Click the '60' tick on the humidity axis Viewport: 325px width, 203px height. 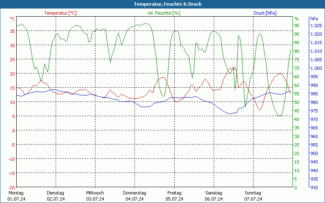pyautogui.click(x=297, y=85)
